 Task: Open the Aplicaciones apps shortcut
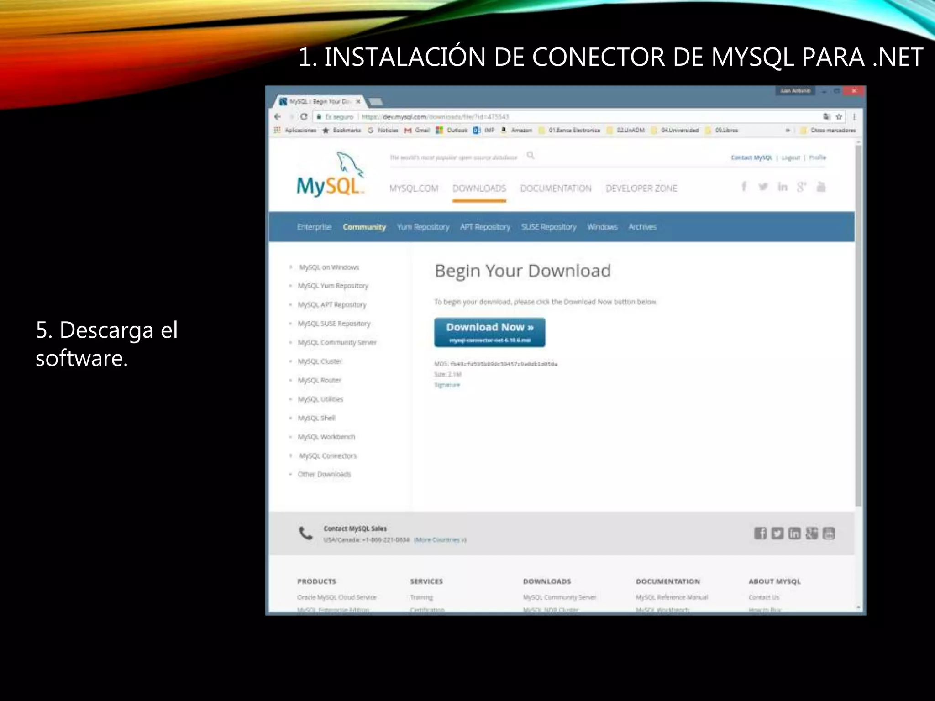(295, 131)
